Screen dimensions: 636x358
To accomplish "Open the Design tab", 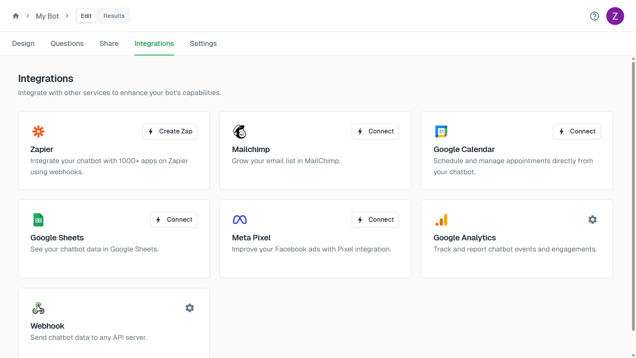I will pyautogui.click(x=23, y=44).
